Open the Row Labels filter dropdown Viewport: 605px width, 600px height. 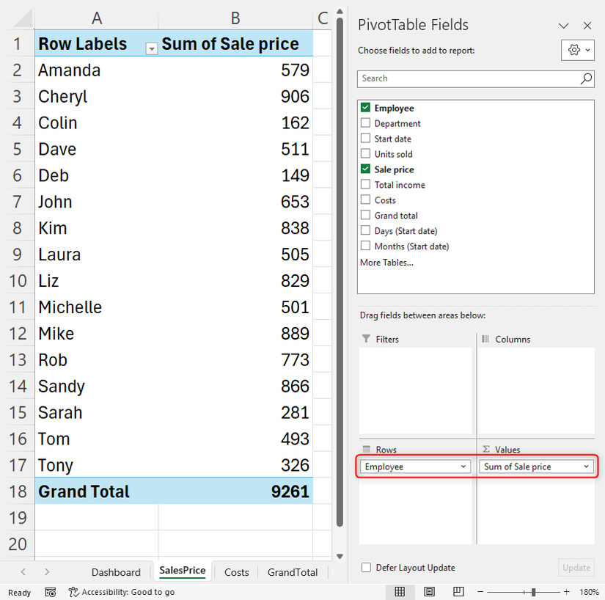tap(152, 49)
